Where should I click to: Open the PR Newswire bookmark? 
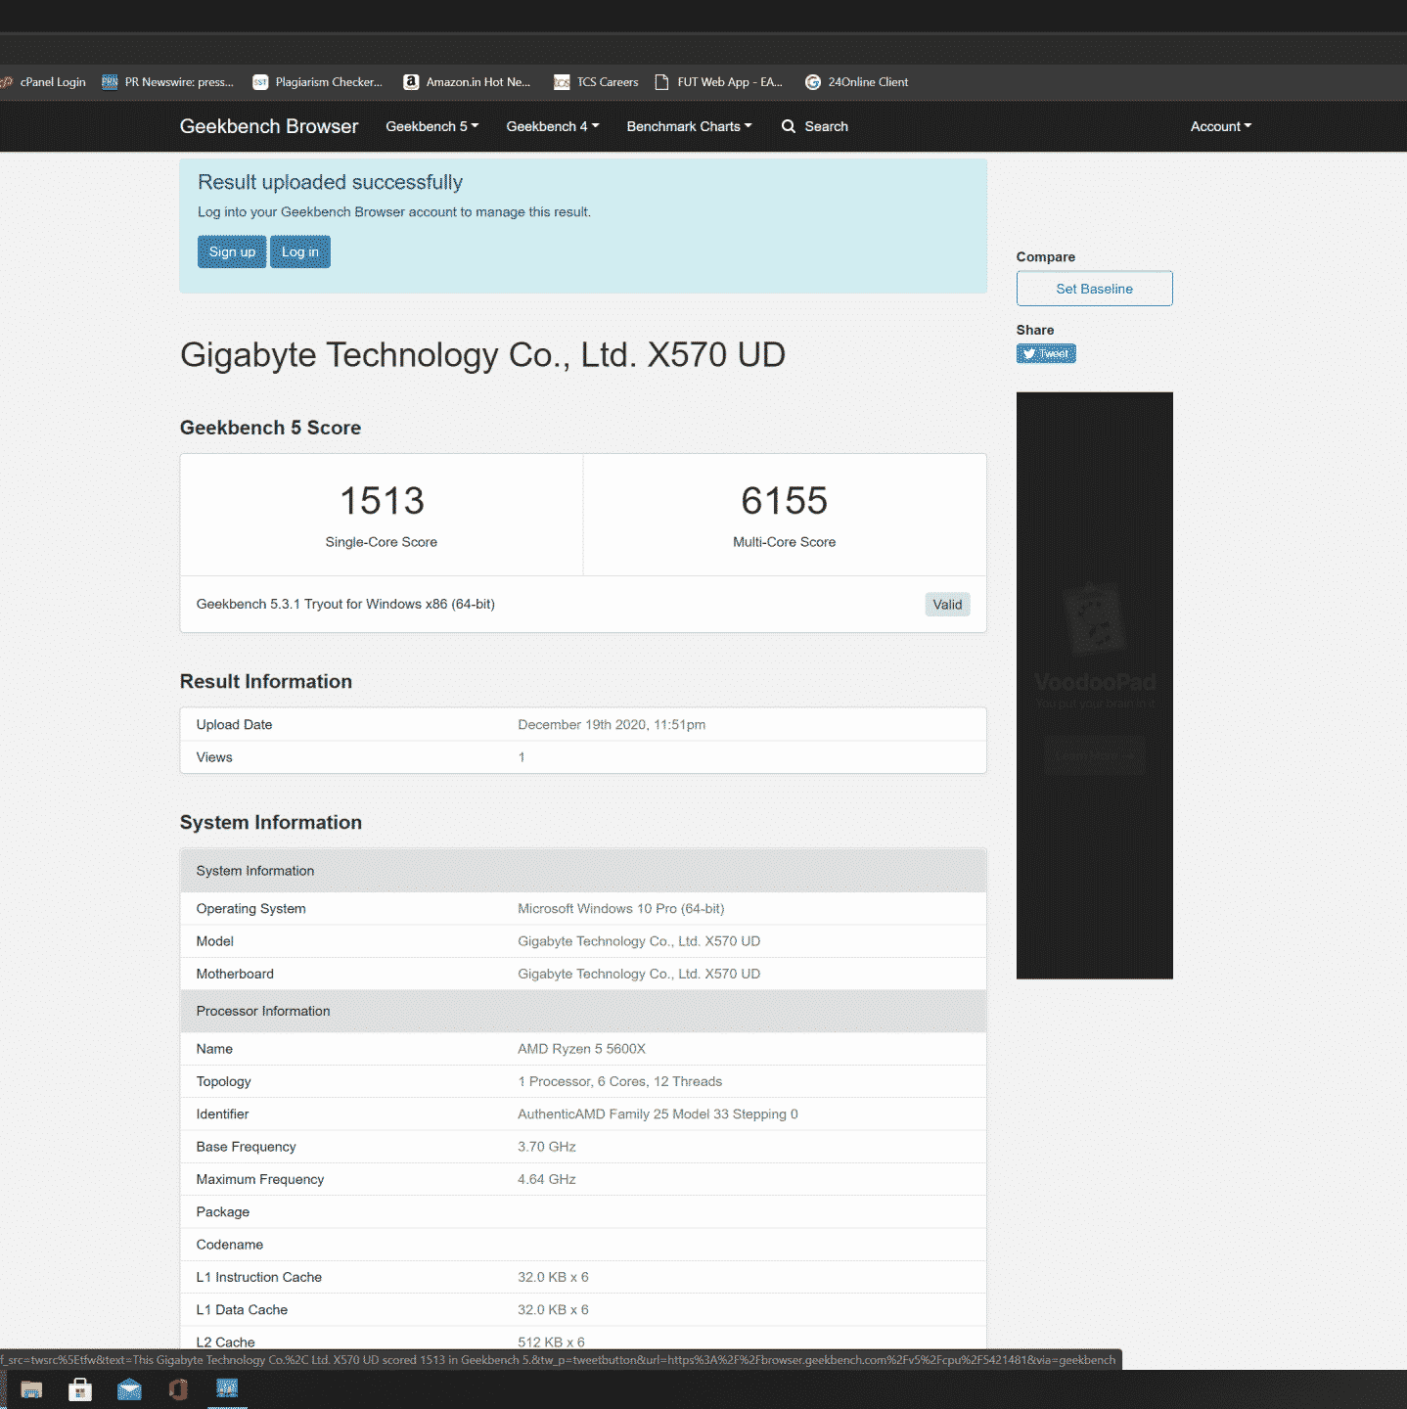pyautogui.click(x=168, y=82)
